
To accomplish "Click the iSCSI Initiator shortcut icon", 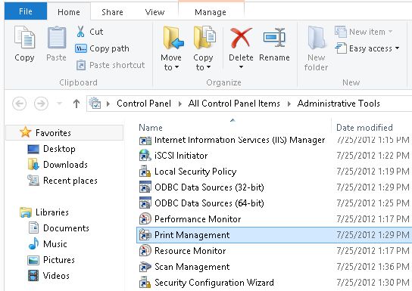I will point(145,156).
